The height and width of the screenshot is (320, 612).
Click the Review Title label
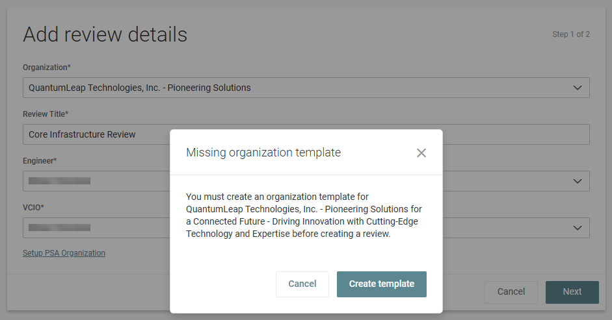click(x=46, y=114)
